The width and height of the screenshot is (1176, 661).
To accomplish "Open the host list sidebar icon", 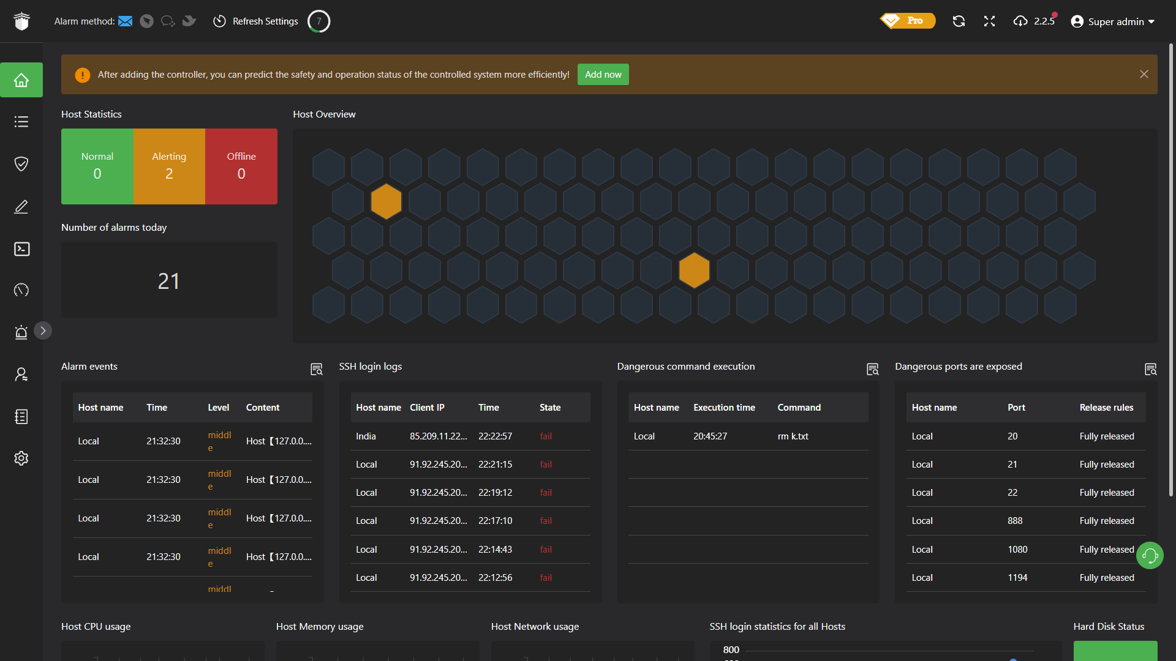I will click(21, 122).
